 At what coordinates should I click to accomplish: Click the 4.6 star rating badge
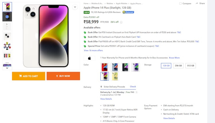[x=86, y=12]
